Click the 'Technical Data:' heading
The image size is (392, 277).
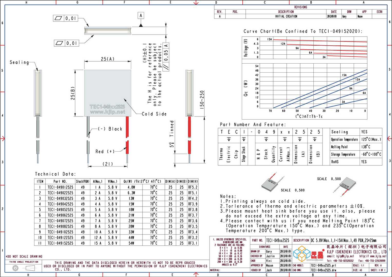click(55, 174)
